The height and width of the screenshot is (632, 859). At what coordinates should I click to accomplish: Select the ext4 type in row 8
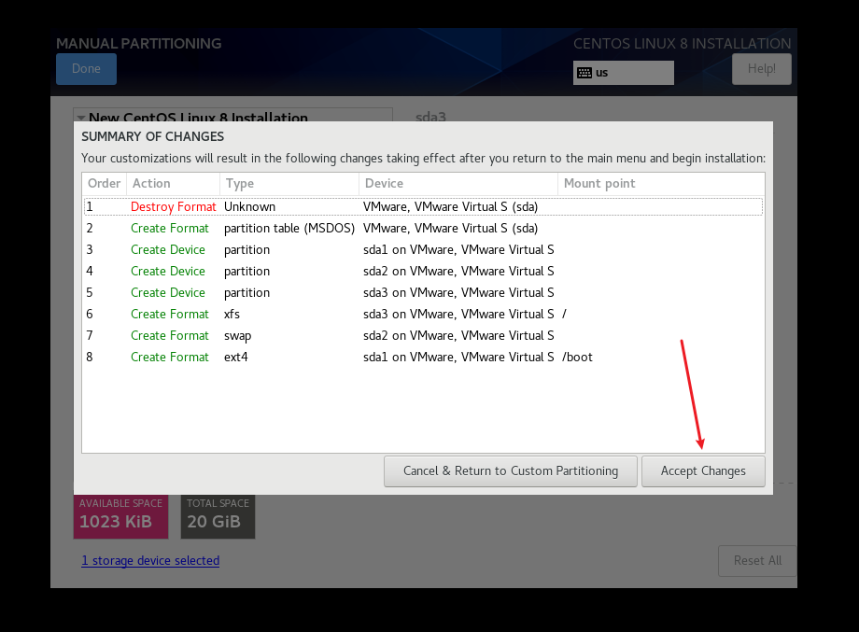235,357
